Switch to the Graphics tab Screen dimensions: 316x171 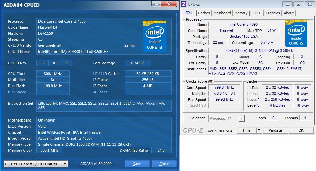(272, 13)
